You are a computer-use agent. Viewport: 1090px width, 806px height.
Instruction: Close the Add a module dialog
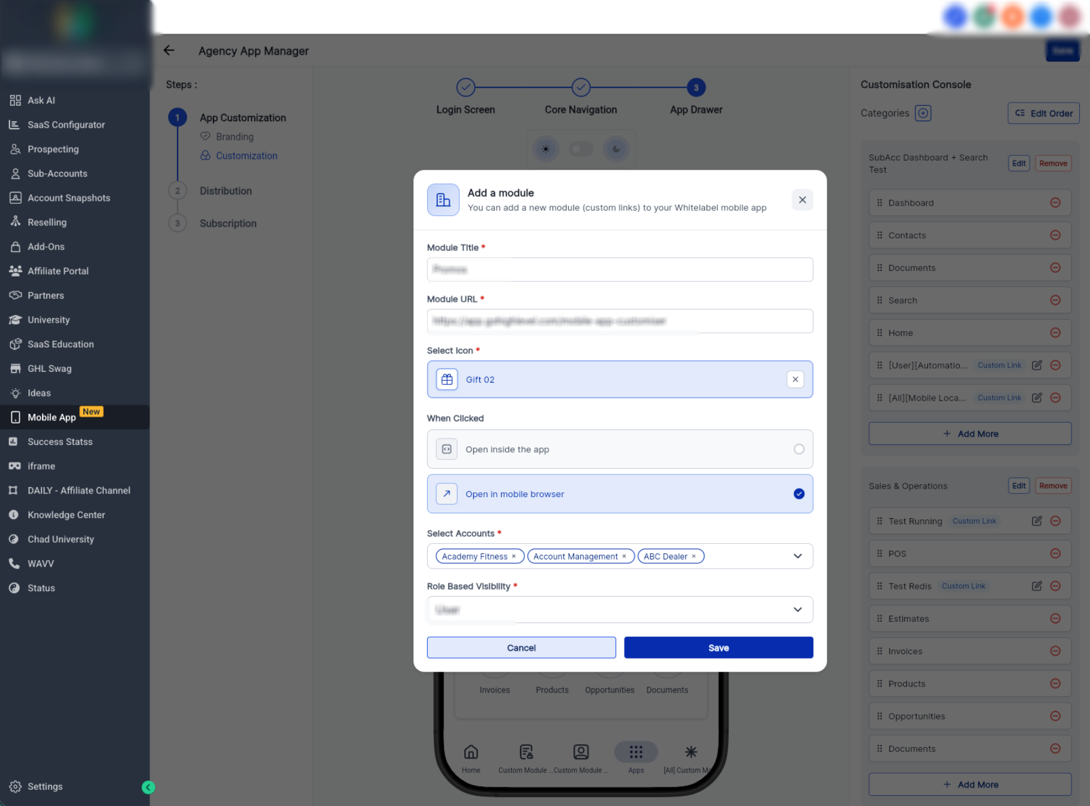(x=802, y=200)
